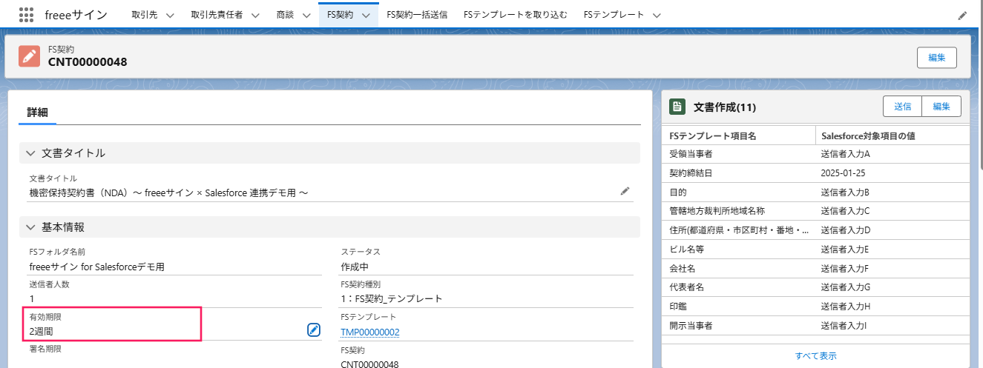This screenshot has width=983, height=368.
Task: Collapse the 基本情報 section
Action: click(30, 227)
